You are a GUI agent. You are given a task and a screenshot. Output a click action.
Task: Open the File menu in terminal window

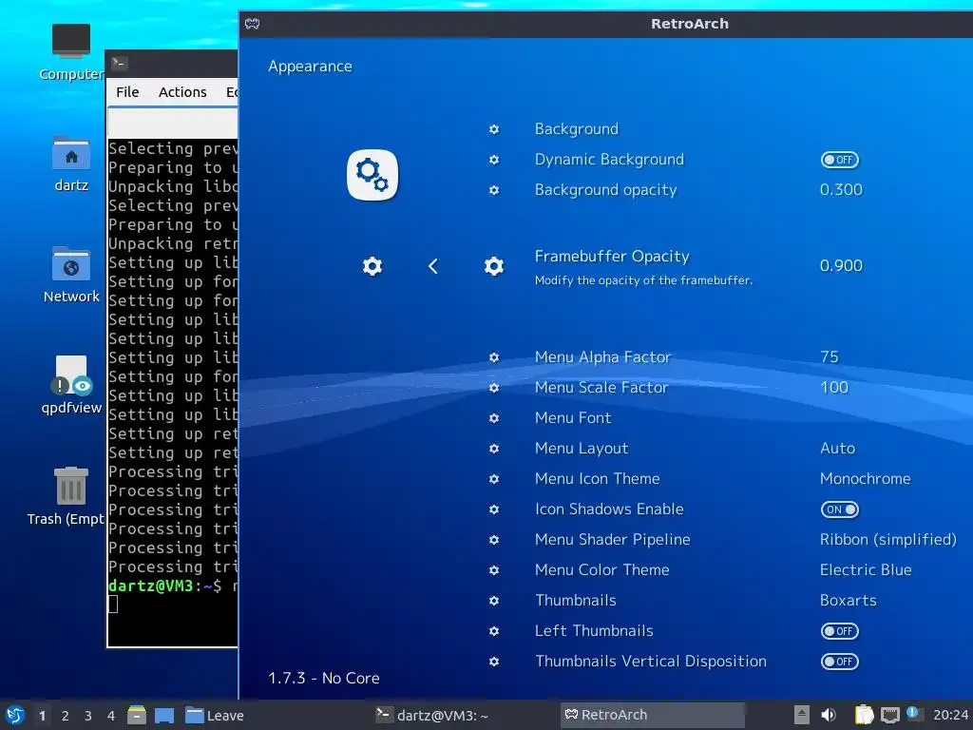pos(127,92)
